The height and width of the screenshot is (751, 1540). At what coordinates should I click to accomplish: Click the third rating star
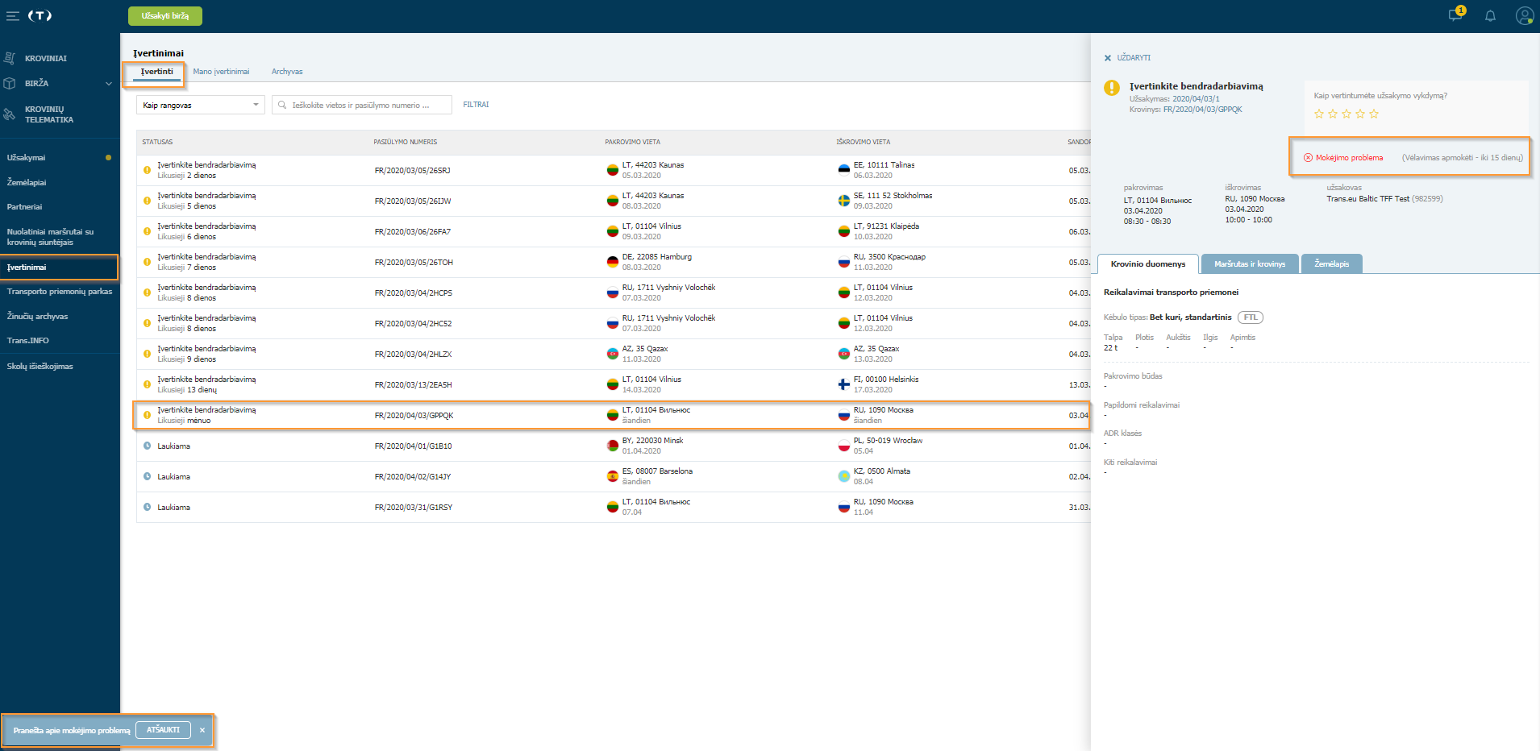(1346, 114)
